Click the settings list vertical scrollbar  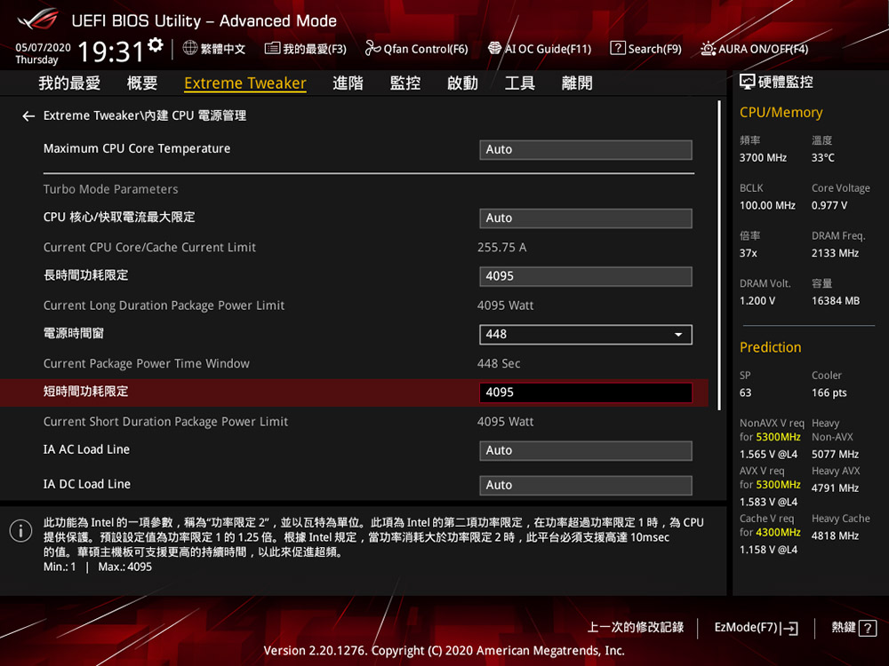719,255
